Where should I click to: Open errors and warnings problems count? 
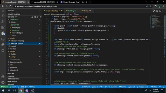(x=24, y=87)
